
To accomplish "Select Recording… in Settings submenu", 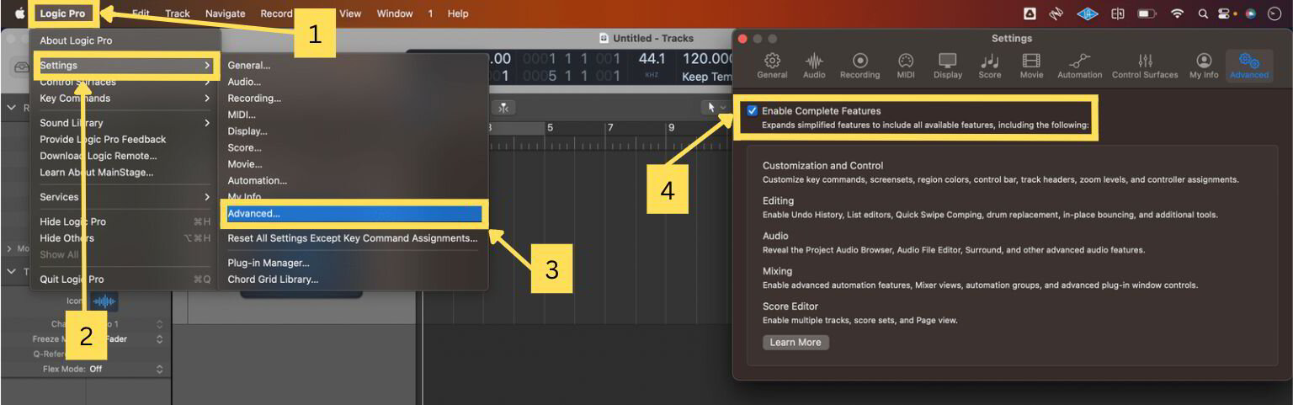I will (353, 98).
